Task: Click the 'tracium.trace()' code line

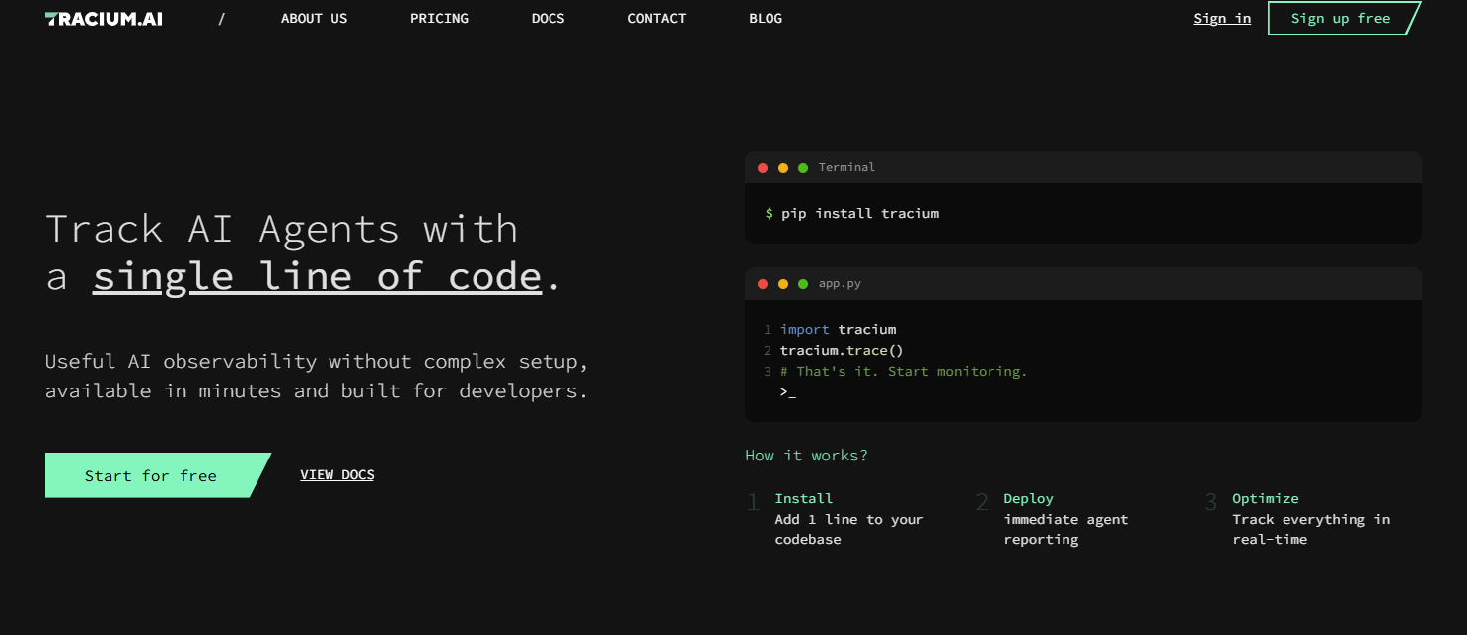Action: pos(842,350)
